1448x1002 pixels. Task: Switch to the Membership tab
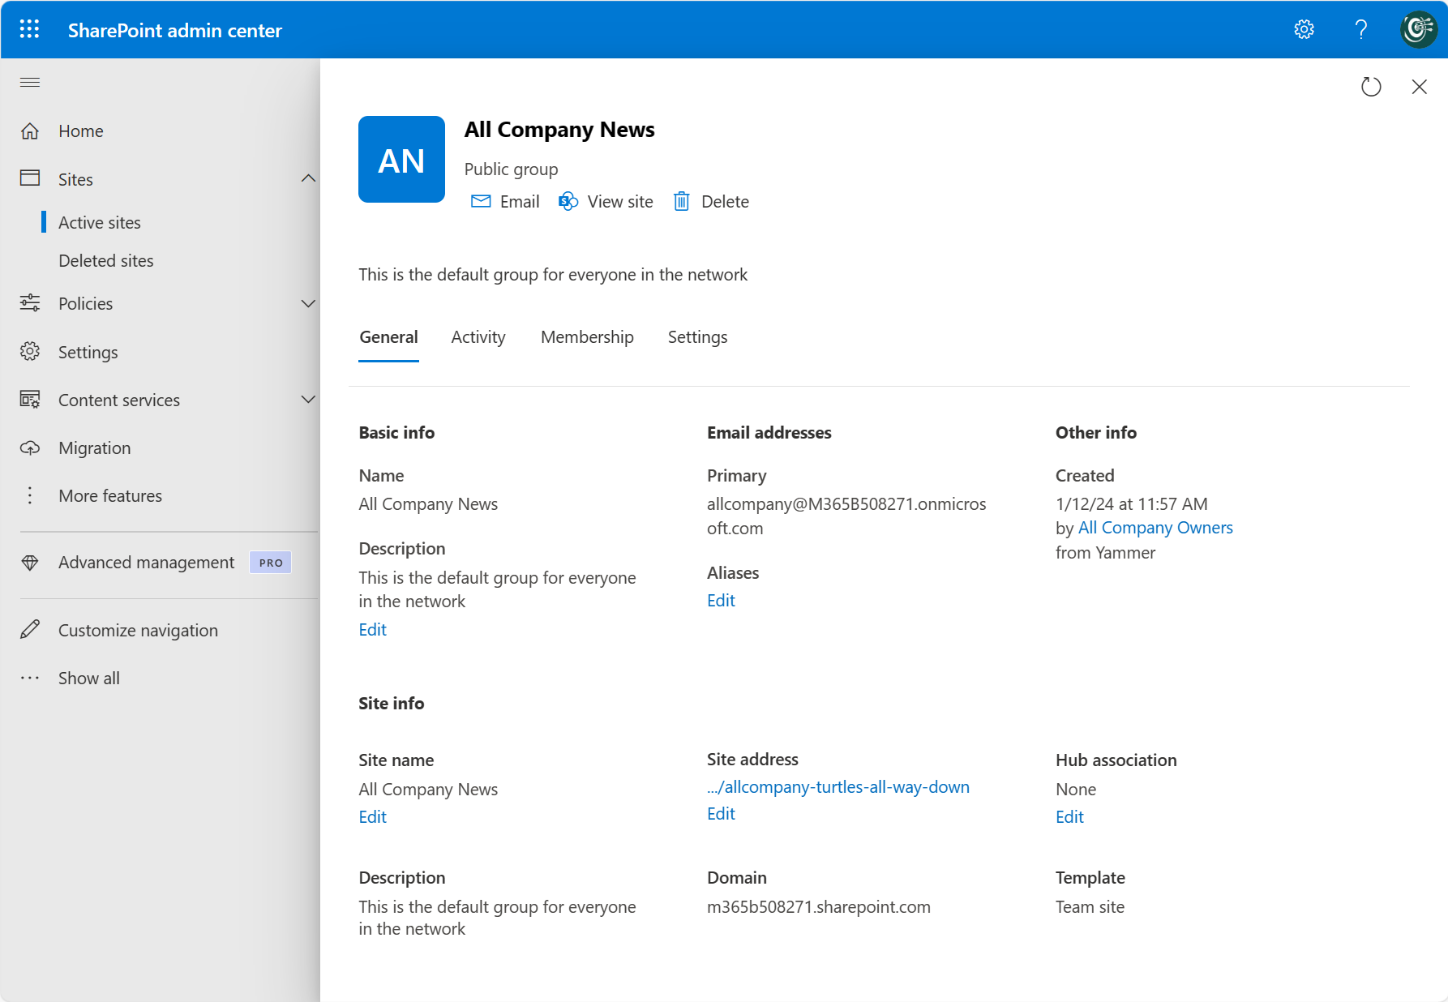tap(587, 337)
